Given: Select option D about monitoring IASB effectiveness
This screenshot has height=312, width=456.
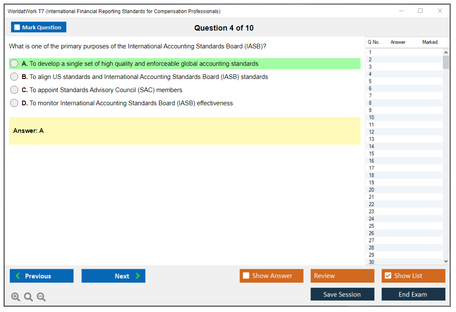Looking at the screenshot, I should click(x=14, y=103).
